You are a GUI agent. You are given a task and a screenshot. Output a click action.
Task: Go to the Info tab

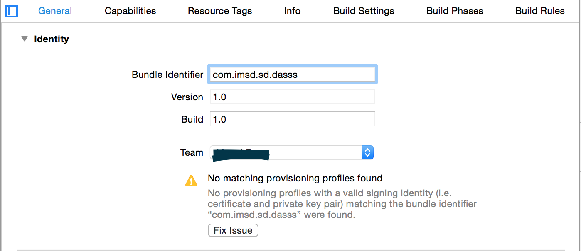(x=292, y=11)
